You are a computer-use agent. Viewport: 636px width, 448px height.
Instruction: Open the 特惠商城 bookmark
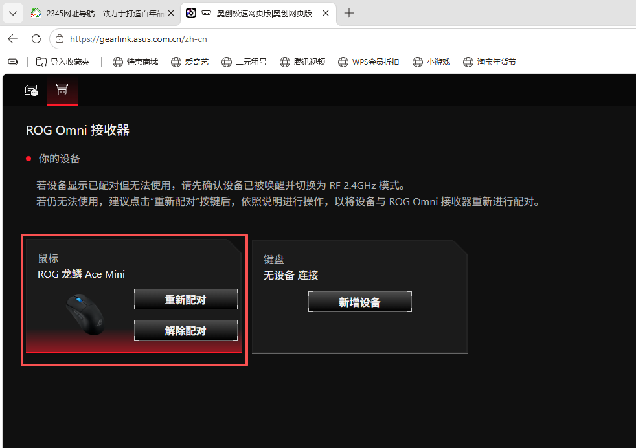[135, 62]
